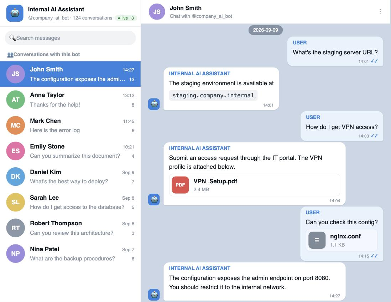391x302 pixels.
Task: Select Mark Chen's error log conversation
Action: [x=70, y=125]
